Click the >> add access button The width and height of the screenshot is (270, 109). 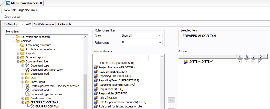point(171,100)
